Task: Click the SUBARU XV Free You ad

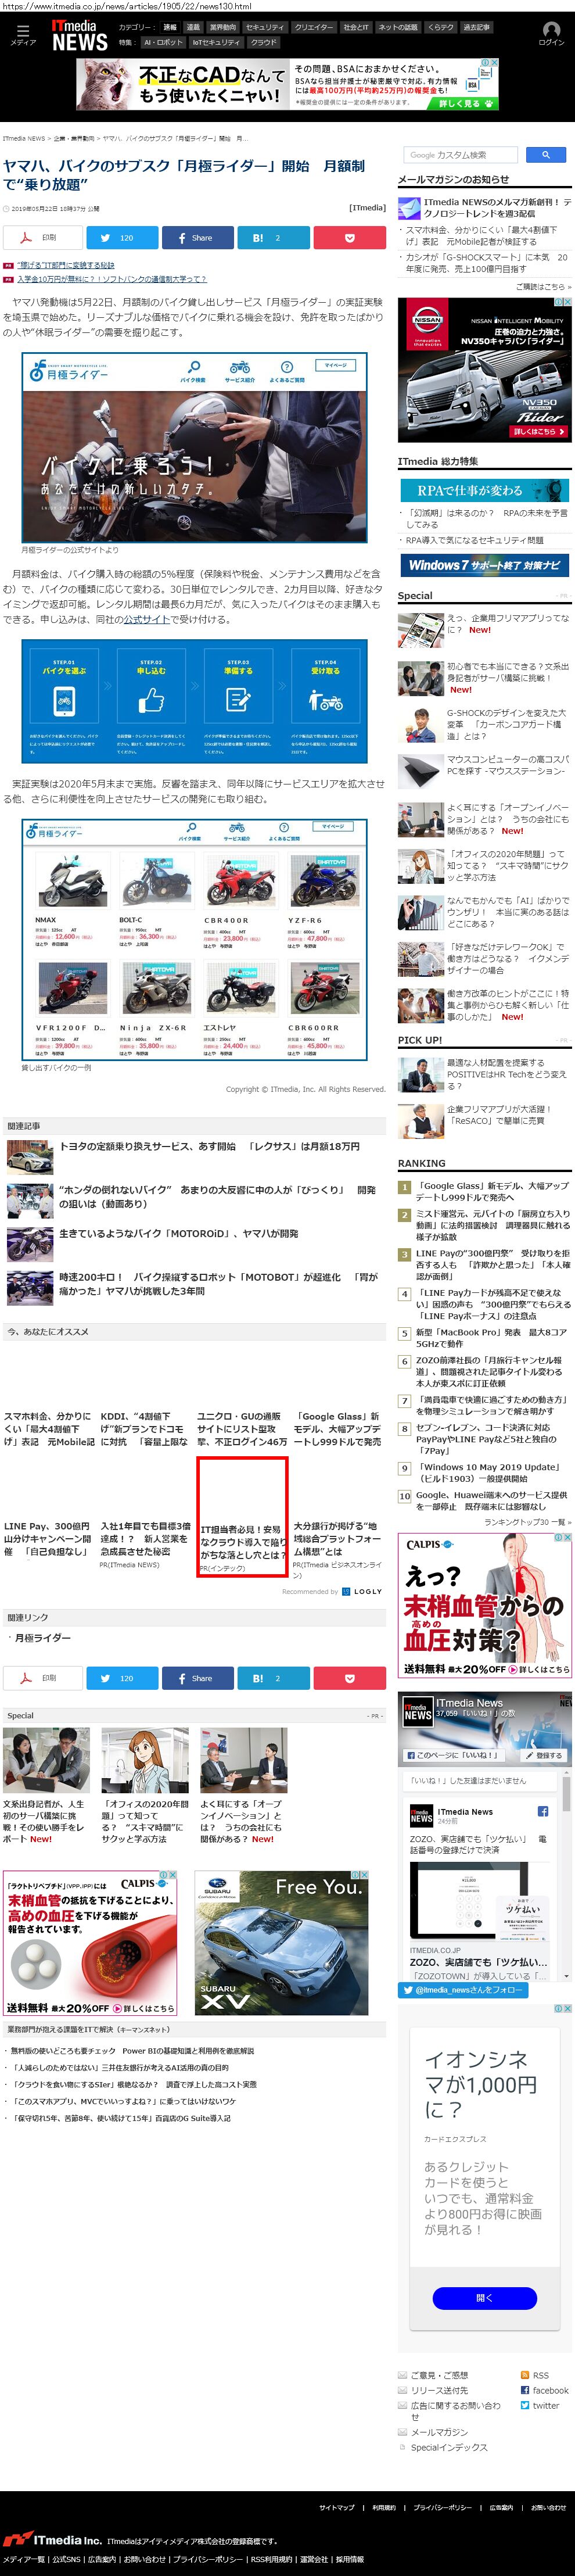Action: coord(282,1943)
